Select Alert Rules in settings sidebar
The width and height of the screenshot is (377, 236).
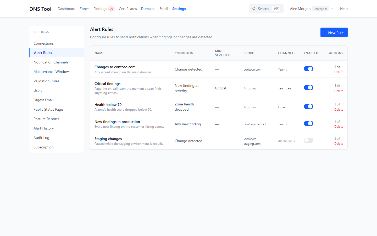pos(57,53)
